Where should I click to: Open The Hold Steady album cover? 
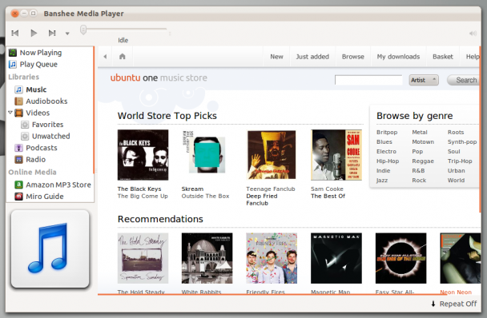(x=143, y=258)
